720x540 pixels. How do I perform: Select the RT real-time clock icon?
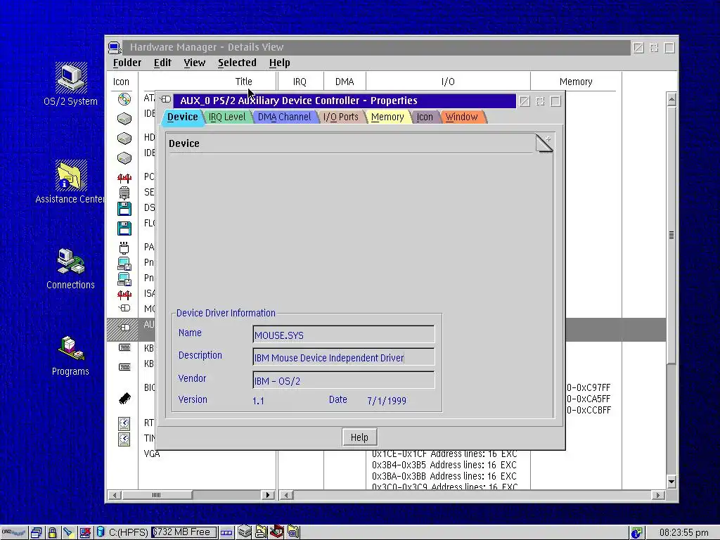coord(124,423)
